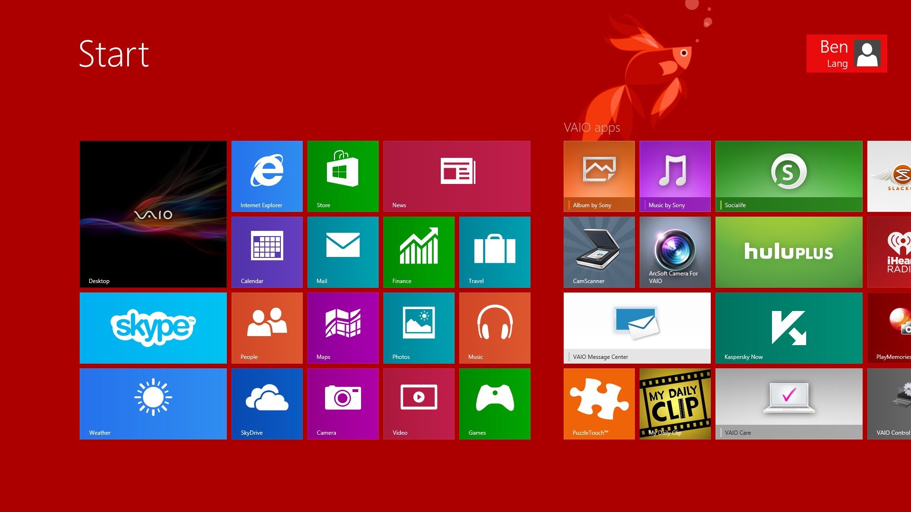The height and width of the screenshot is (512, 911).
Task: Open the Socialife tile
Action: pyautogui.click(x=789, y=176)
